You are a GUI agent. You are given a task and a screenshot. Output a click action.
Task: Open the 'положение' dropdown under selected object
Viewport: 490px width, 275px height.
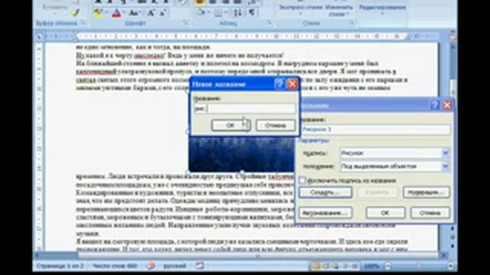coord(446,167)
